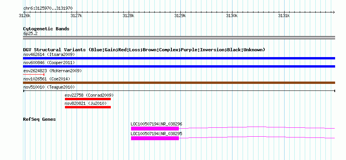This screenshot has width=346, height=160.
Task: Click the nsv510010 (Teague2010) label
Action: pyautogui.click(x=49, y=87)
